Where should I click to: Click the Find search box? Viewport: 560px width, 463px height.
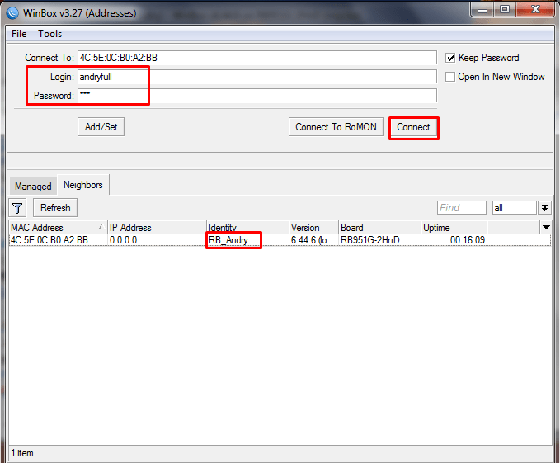[461, 208]
